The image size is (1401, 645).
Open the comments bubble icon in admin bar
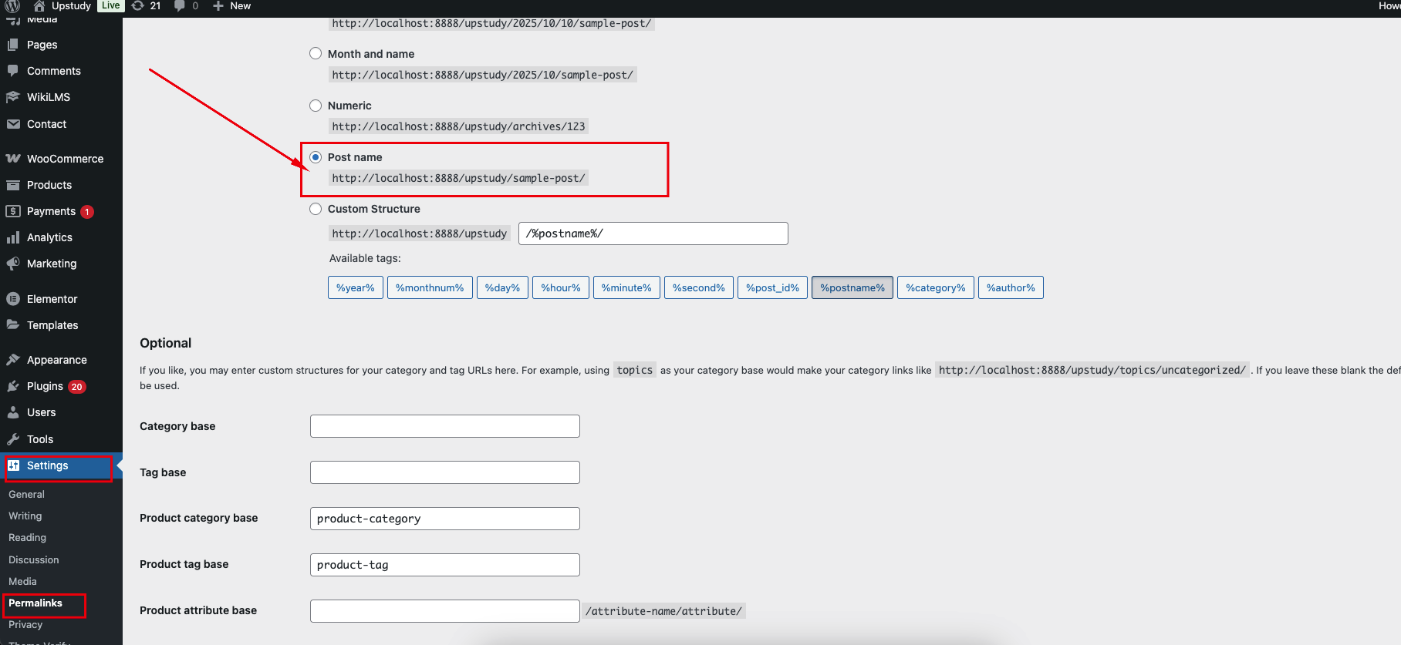180,5
